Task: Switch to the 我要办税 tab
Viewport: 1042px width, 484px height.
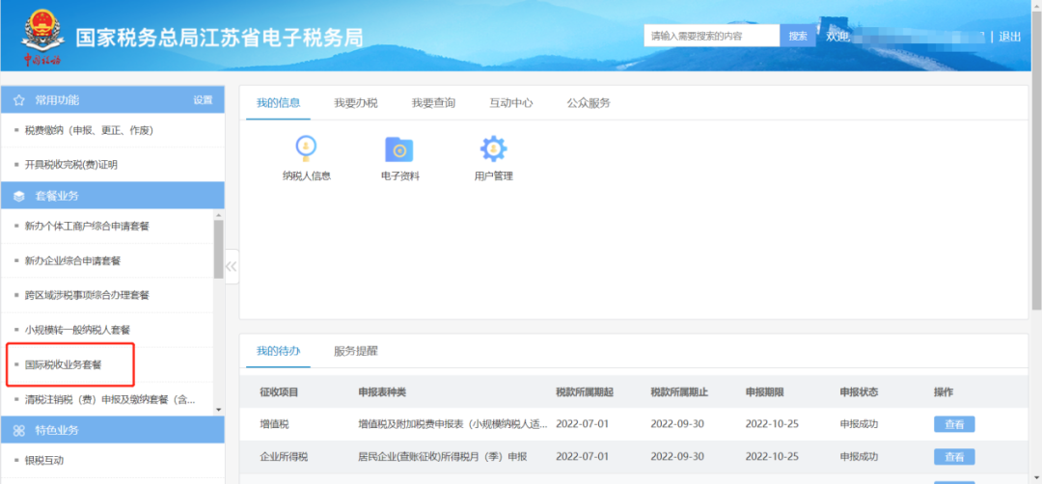Action: 355,103
